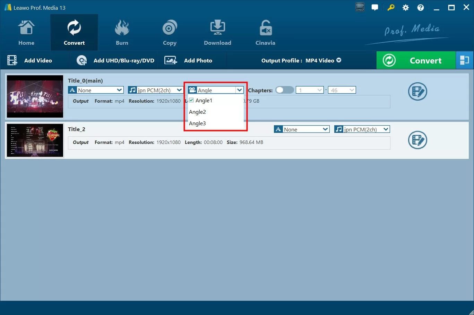The image size is (474, 315).
Task: Choose Angle2 from the angle list
Action: [197, 112]
